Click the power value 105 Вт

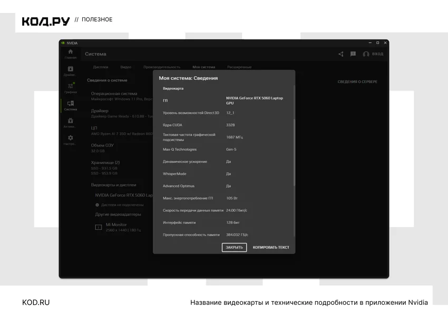[x=232, y=198]
